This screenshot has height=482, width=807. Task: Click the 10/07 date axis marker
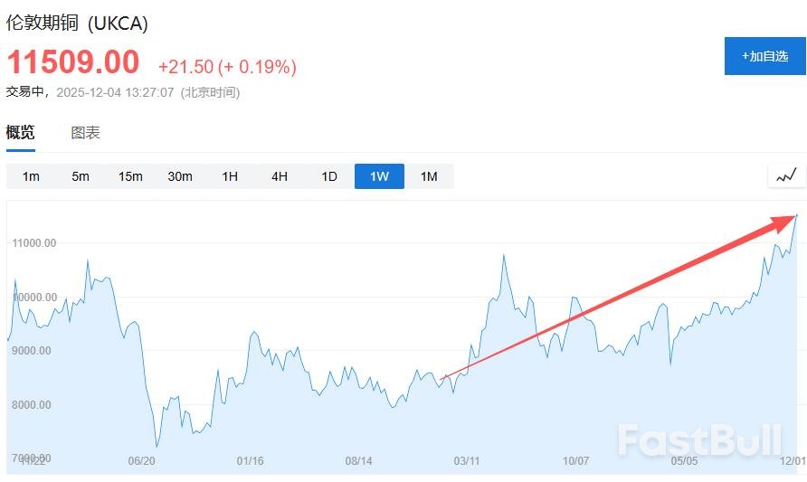click(x=576, y=461)
